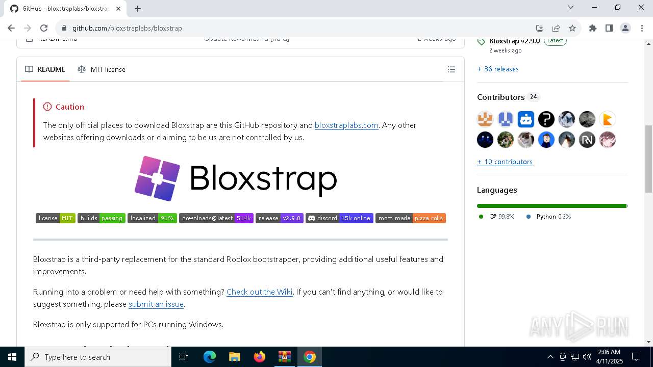Click the blue robot contributor avatar
Viewport: 653px width, 367px height.
point(526,119)
